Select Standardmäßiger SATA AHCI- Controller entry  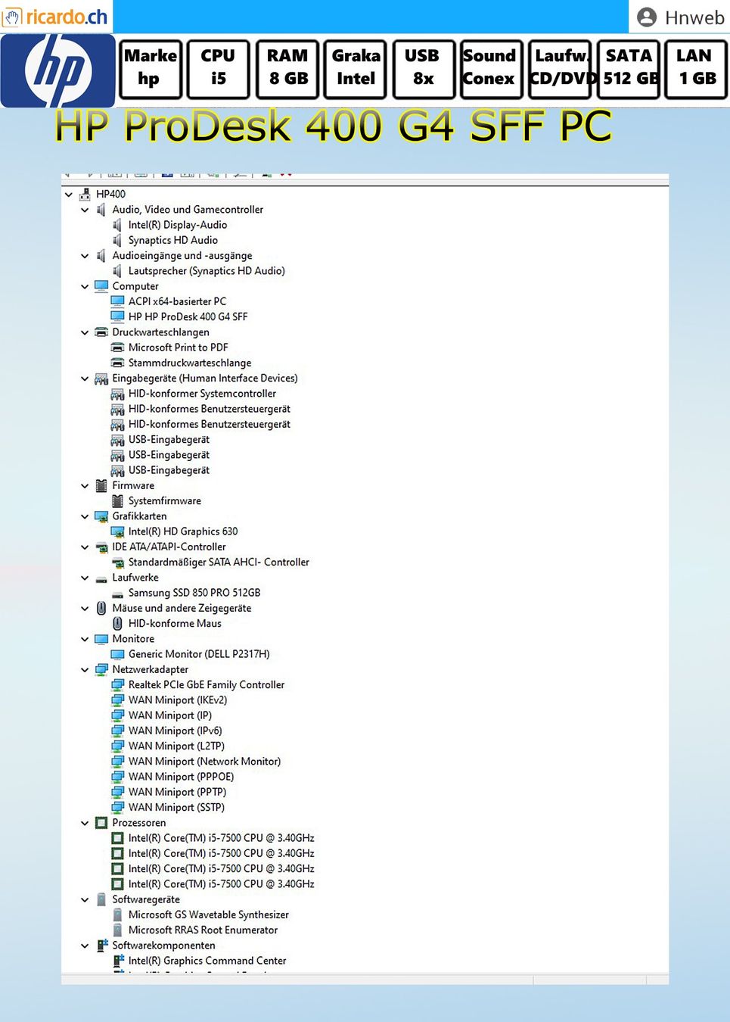point(219,562)
